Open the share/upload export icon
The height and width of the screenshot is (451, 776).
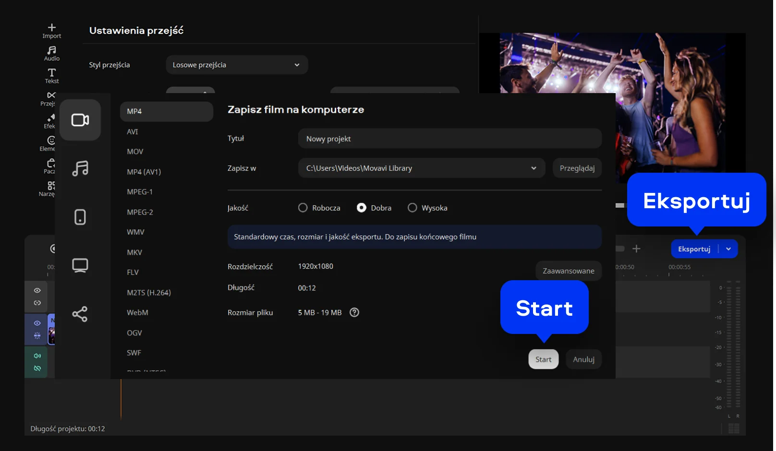pos(80,314)
